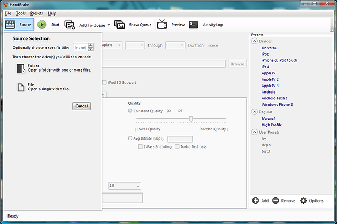Click the Activity Log terminal icon
Image resolution: width=337 pixels, height=224 pixels.
(194, 25)
